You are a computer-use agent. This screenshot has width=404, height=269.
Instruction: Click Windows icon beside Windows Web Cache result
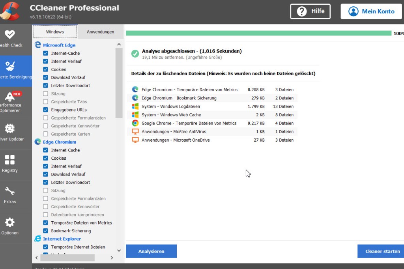(135, 115)
